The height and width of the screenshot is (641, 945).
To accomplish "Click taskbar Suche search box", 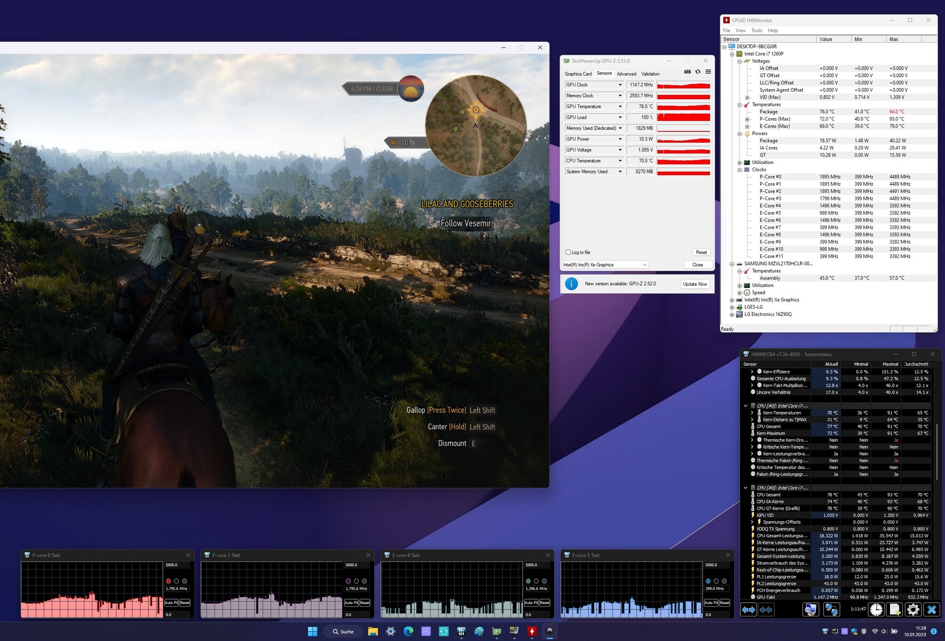I will click(342, 631).
